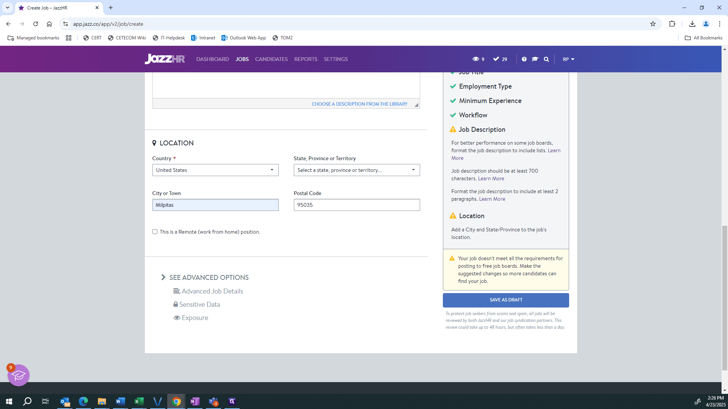Viewport: 728px width, 409px height.
Task: Open the Chrome profile avatar
Action: tap(706, 24)
